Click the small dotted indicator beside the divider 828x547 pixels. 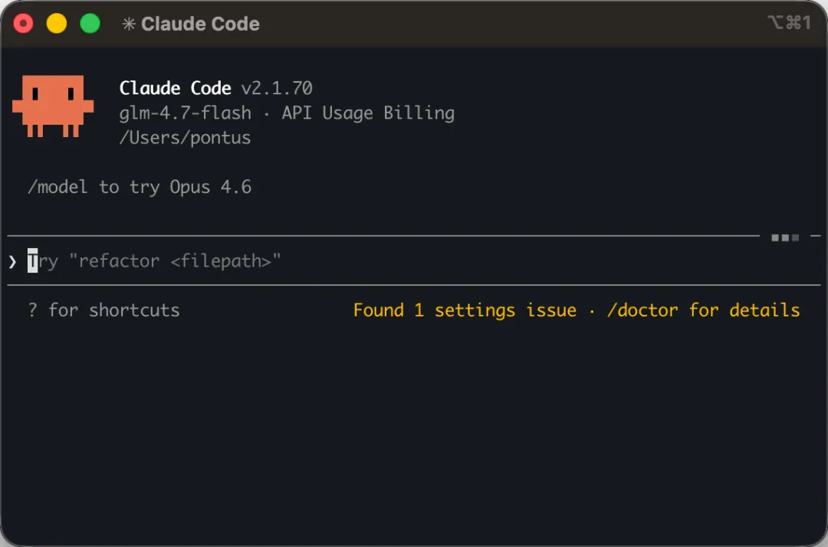tap(785, 237)
